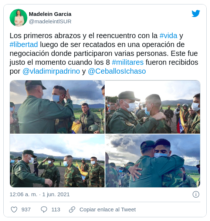Open the #vida hashtag
The height and width of the screenshot is (221, 210).
coord(168,36)
